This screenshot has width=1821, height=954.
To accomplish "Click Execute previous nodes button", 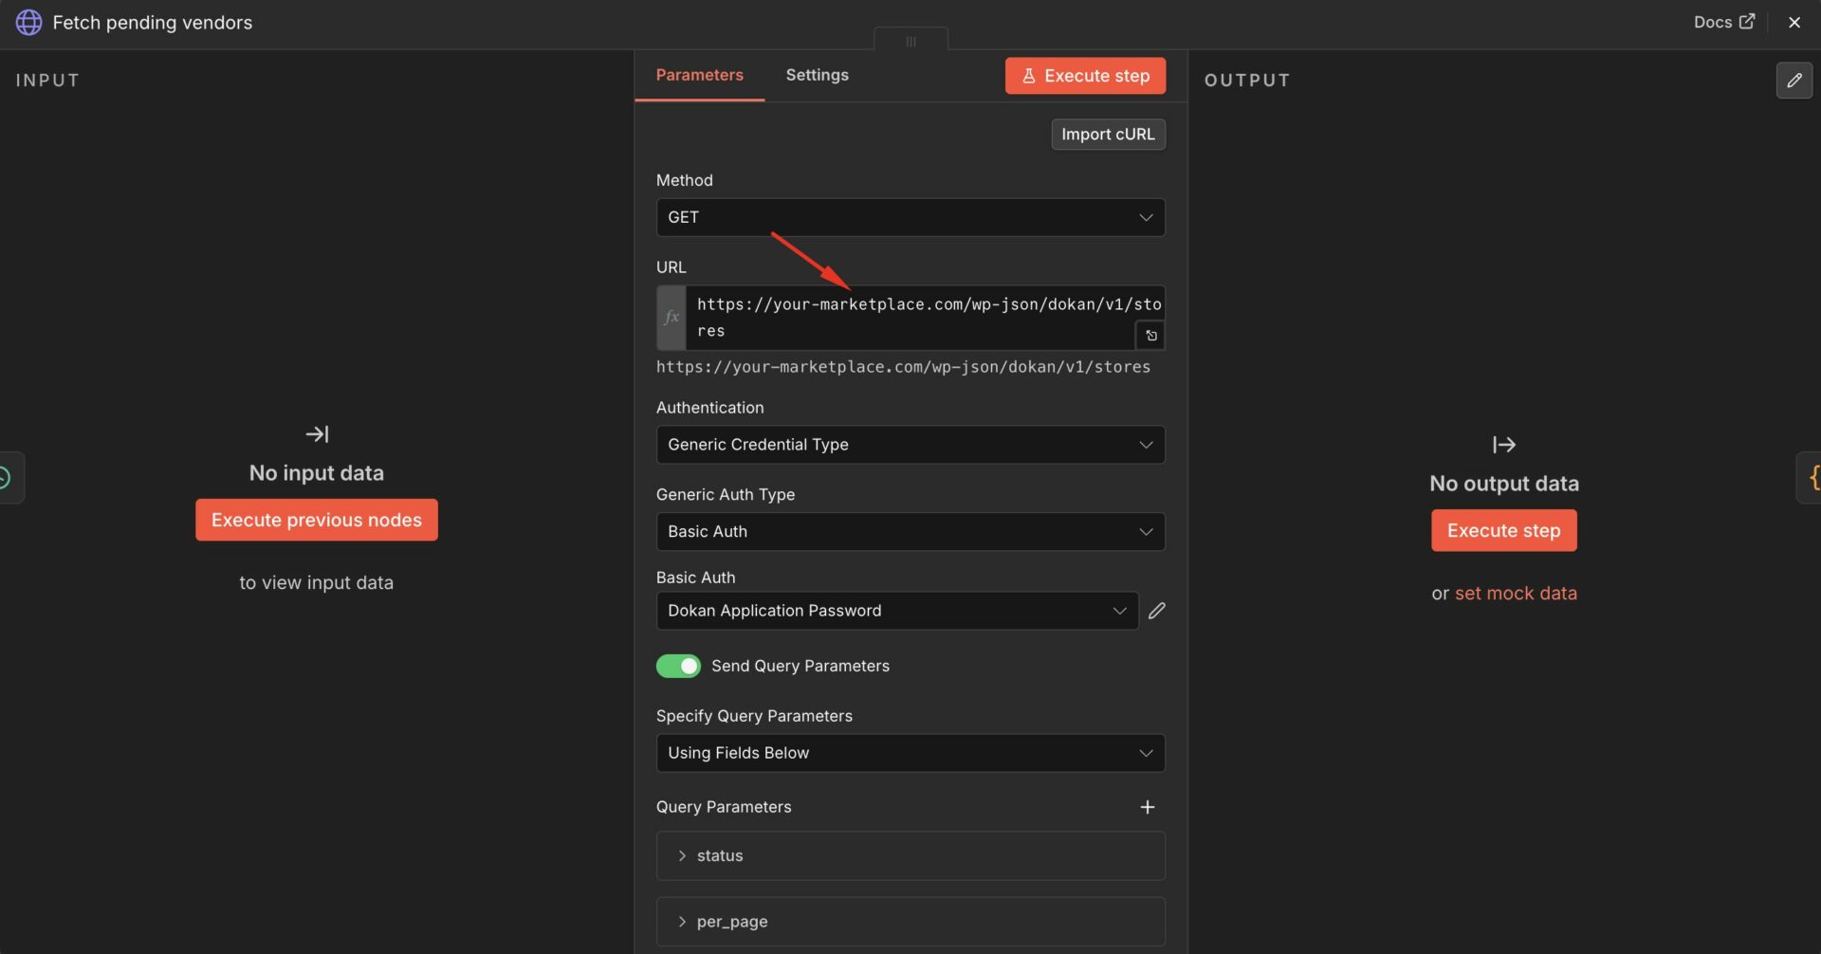I will [x=316, y=520].
